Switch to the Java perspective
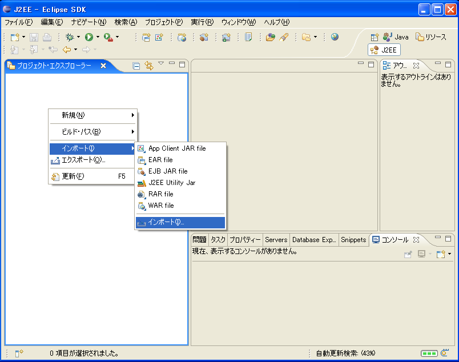This screenshot has height=362, width=459. point(396,37)
